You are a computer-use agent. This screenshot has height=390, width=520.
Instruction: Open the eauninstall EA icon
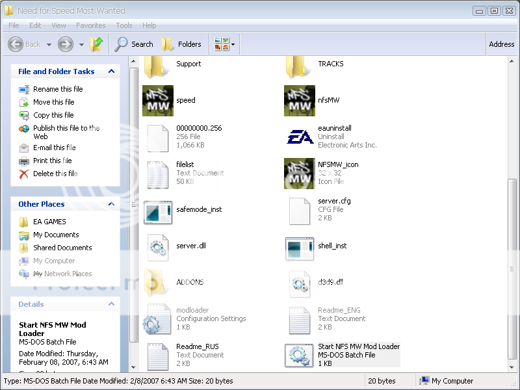click(x=300, y=136)
